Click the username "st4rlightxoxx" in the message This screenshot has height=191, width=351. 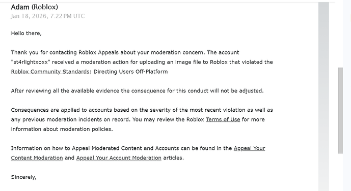click(x=31, y=62)
